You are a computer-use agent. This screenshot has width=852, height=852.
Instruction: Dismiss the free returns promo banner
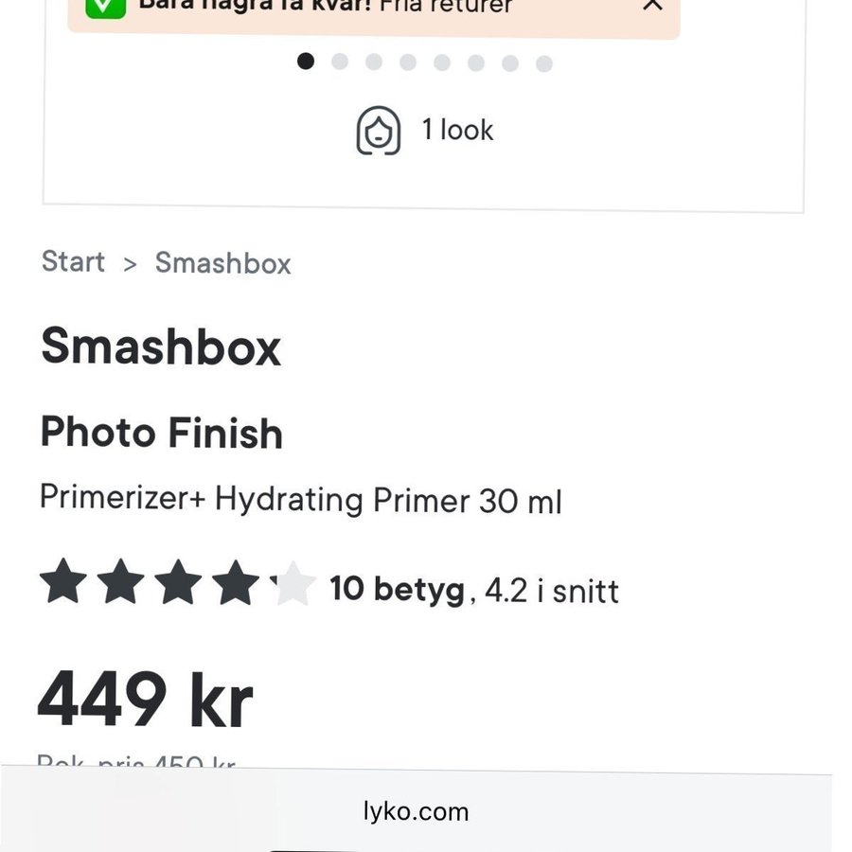click(x=652, y=5)
